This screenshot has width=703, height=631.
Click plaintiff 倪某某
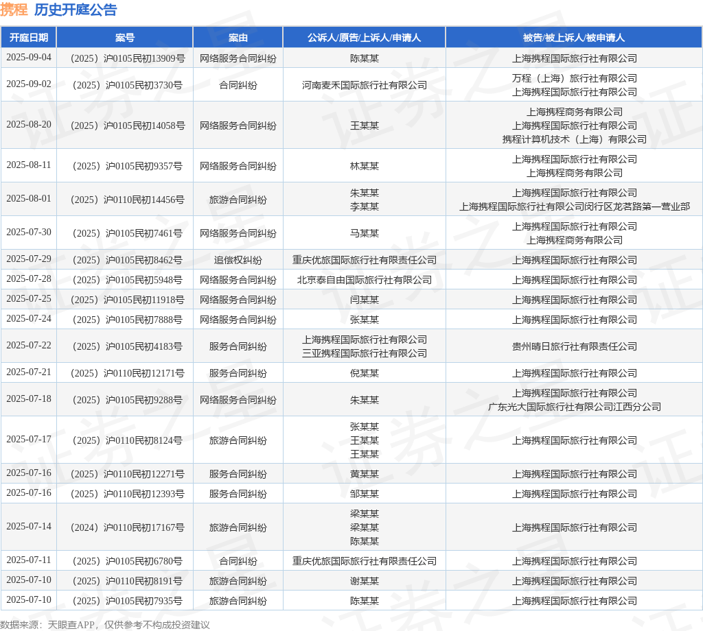[x=364, y=373]
